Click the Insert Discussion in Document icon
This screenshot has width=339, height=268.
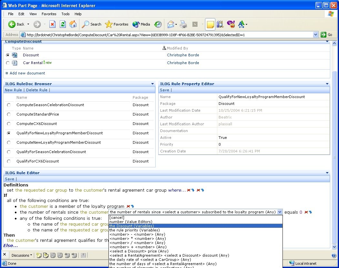click(x=39, y=255)
